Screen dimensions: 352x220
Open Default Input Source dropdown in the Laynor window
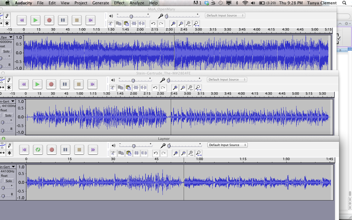click(x=227, y=145)
